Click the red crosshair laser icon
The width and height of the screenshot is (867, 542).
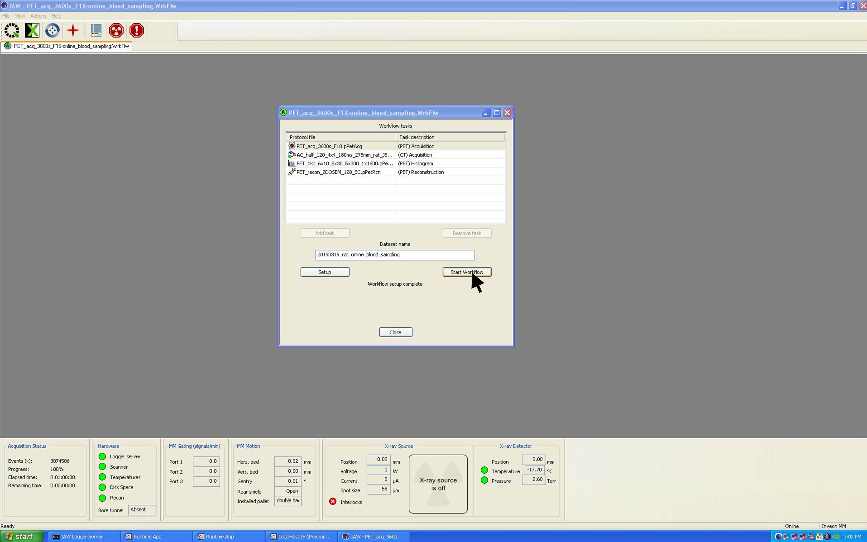tap(73, 30)
